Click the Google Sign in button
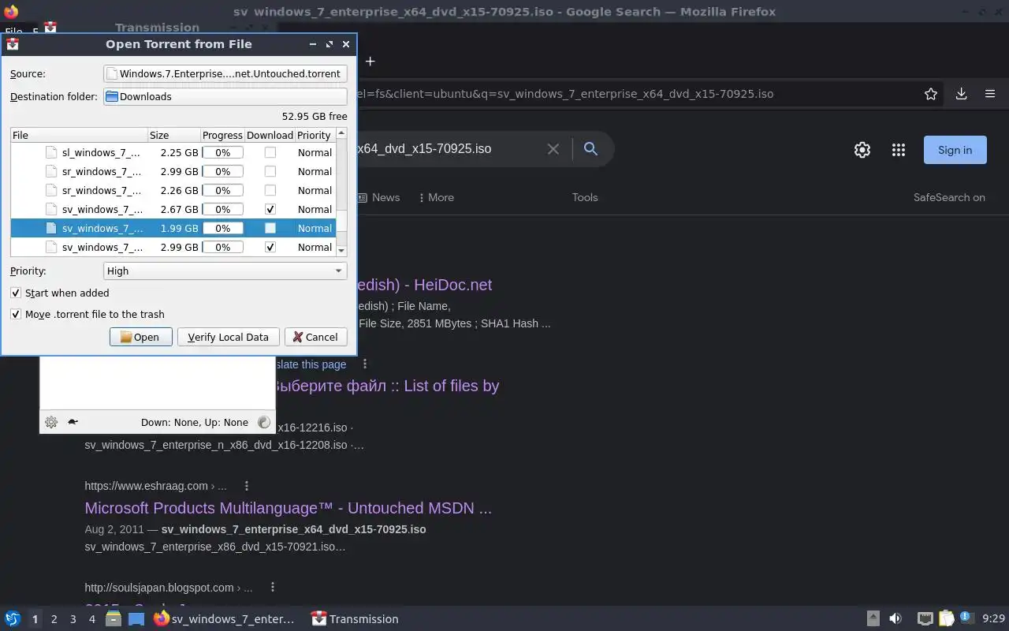Image resolution: width=1009 pixels, height=631 pixels. [955, 150]
